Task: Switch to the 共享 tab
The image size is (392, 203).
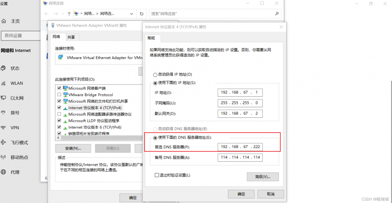Action: point(71,37)
